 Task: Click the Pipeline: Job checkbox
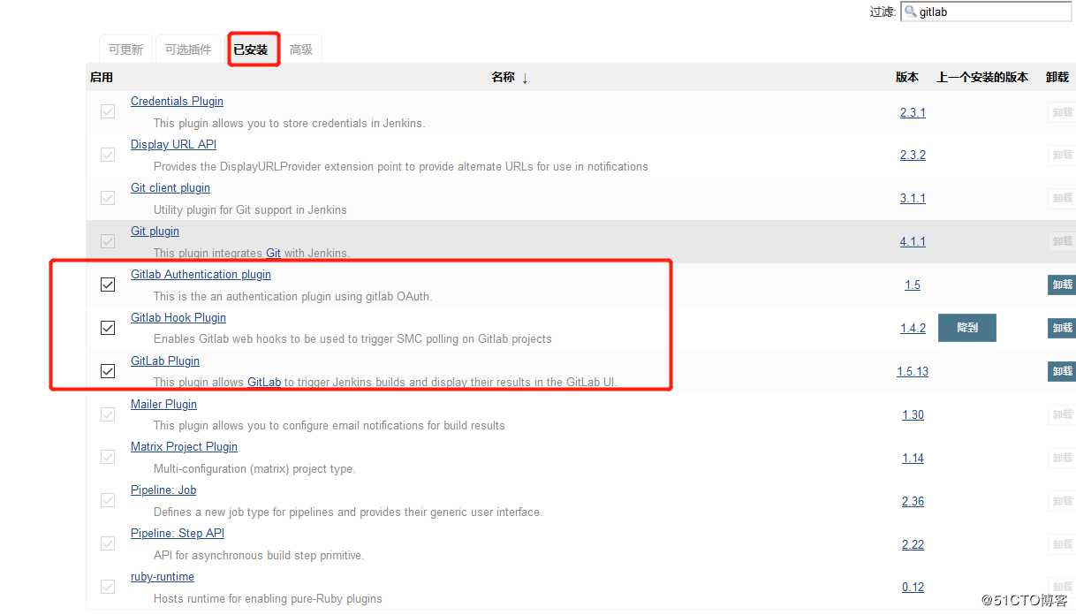(108, 501)
